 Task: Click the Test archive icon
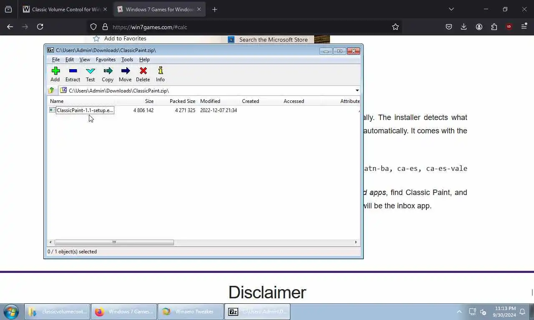[90, 74]
